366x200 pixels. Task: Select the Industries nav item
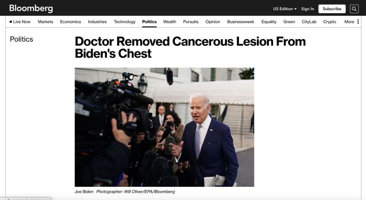pyautogui.click(x=97, y=22)
